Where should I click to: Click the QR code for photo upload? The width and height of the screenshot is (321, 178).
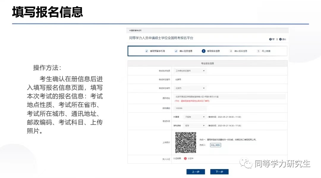[186, 142]
